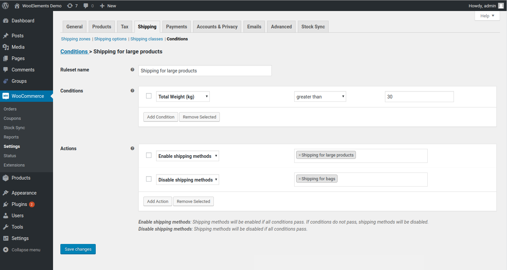Image resolution: width=507 pixels, height=270 pixels.
Task: Click the Conditions help question icon
Action: [x=132, y=90]
